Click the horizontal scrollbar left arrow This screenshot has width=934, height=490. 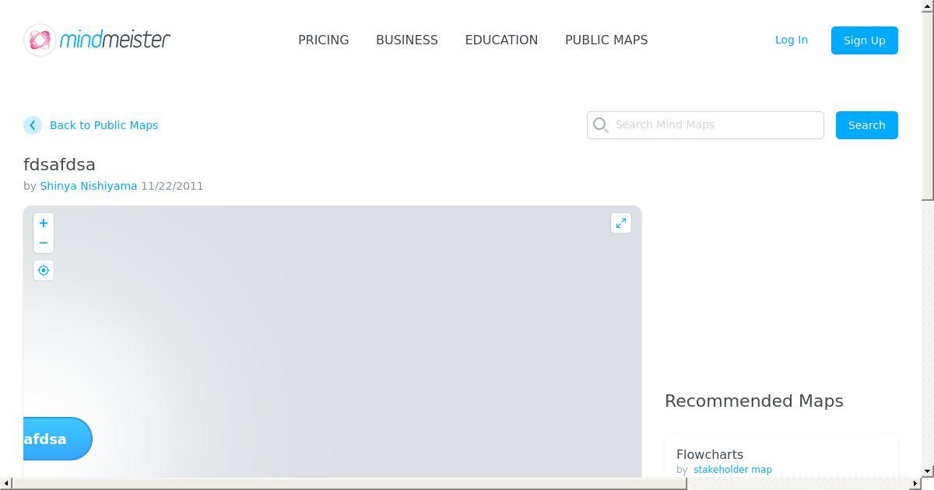[x=6, y=484]
